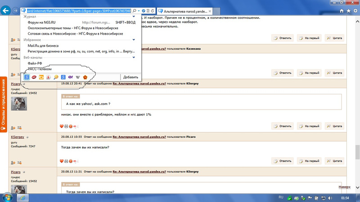The height and width of the screenshot is (202, 360).
Task: Open the RU language indicator
Action: 281,198
